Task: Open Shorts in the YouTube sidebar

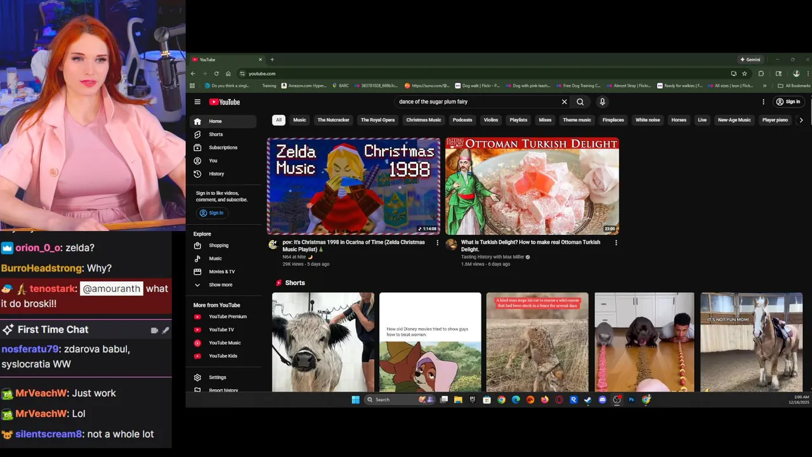Action: pos(223,135)
